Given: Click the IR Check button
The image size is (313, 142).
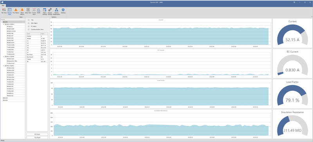Looking at the screenshot, I should (x=37, y=134).
